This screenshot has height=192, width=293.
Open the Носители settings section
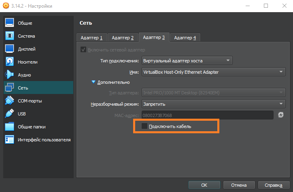click(x=38, y=62)
